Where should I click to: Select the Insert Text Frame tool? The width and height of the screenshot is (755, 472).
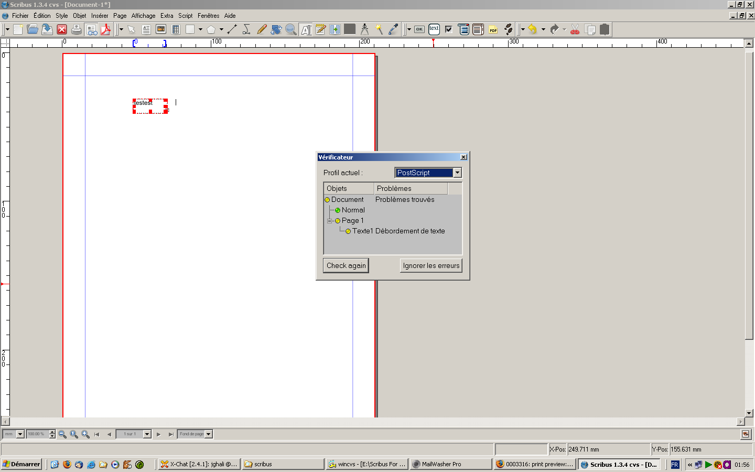click(146, 30)
